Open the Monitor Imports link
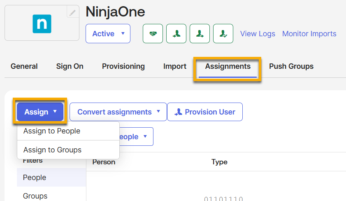The width and height of the screenshot is (346, 201). (309, 34)
